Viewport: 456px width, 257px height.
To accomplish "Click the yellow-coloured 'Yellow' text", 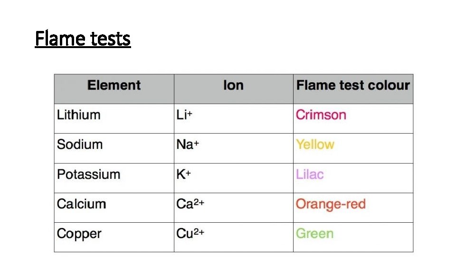I will click(315, 144).
